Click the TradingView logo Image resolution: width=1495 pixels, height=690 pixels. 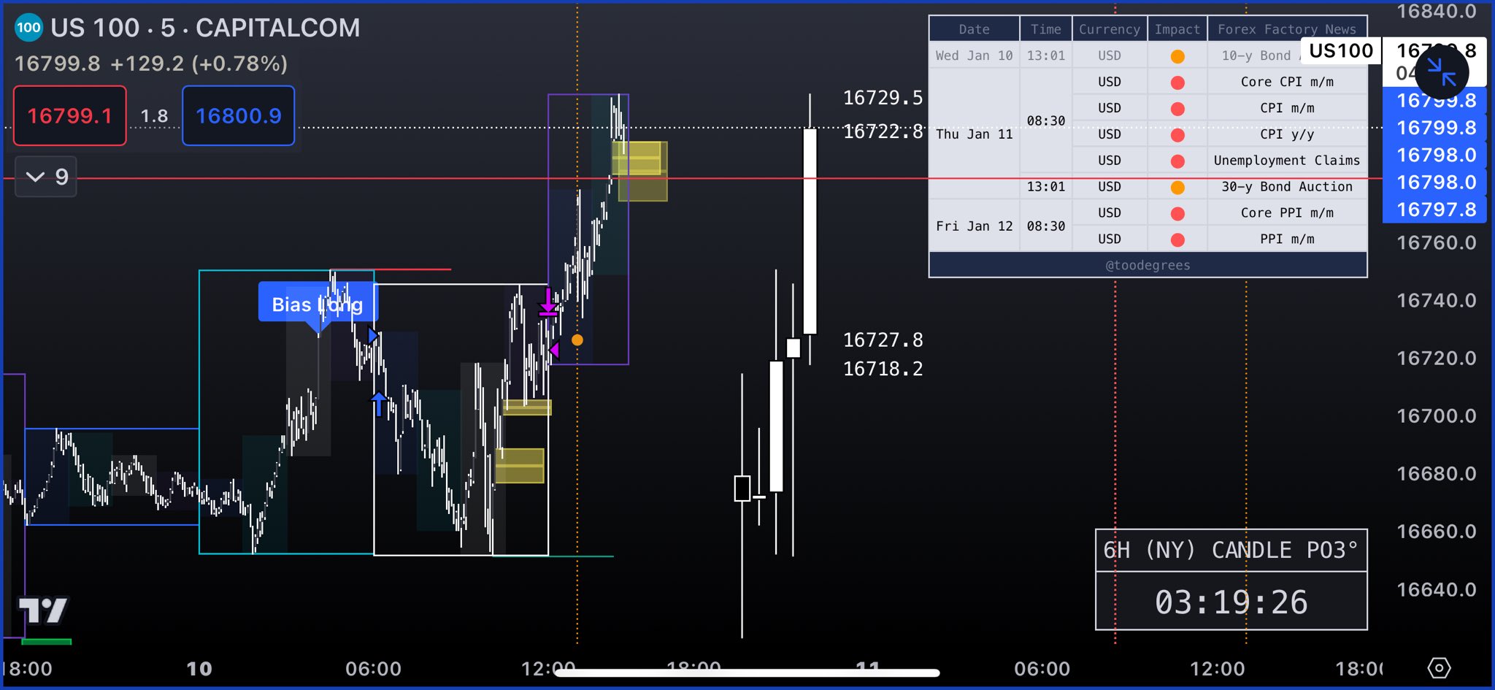pyautogui.click(x=43, y=610)
